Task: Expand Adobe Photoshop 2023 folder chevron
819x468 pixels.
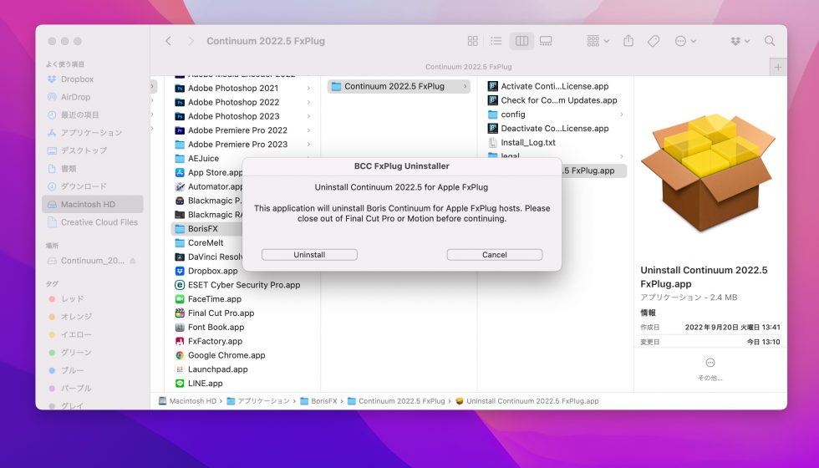Action: click(308, 116)
